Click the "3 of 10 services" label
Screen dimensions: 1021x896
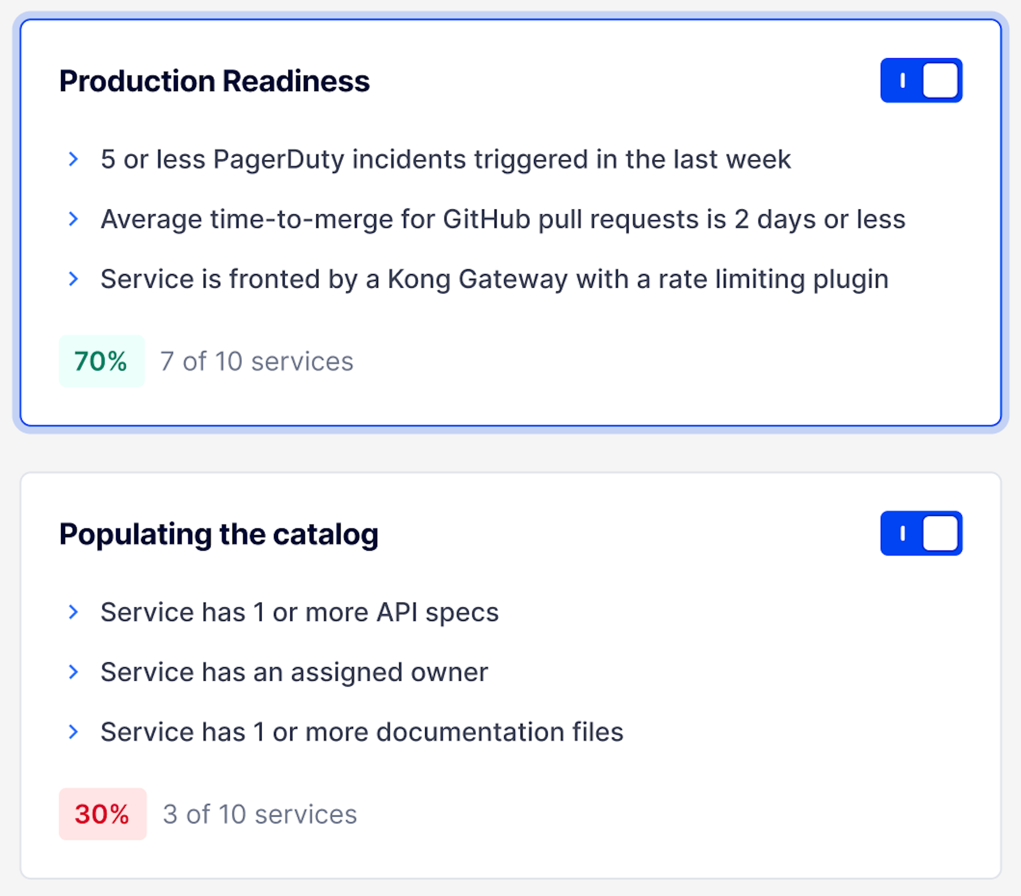(x=260, y=814)
